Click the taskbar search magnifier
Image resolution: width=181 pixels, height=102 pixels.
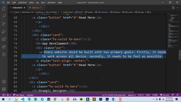pos(10,99)
